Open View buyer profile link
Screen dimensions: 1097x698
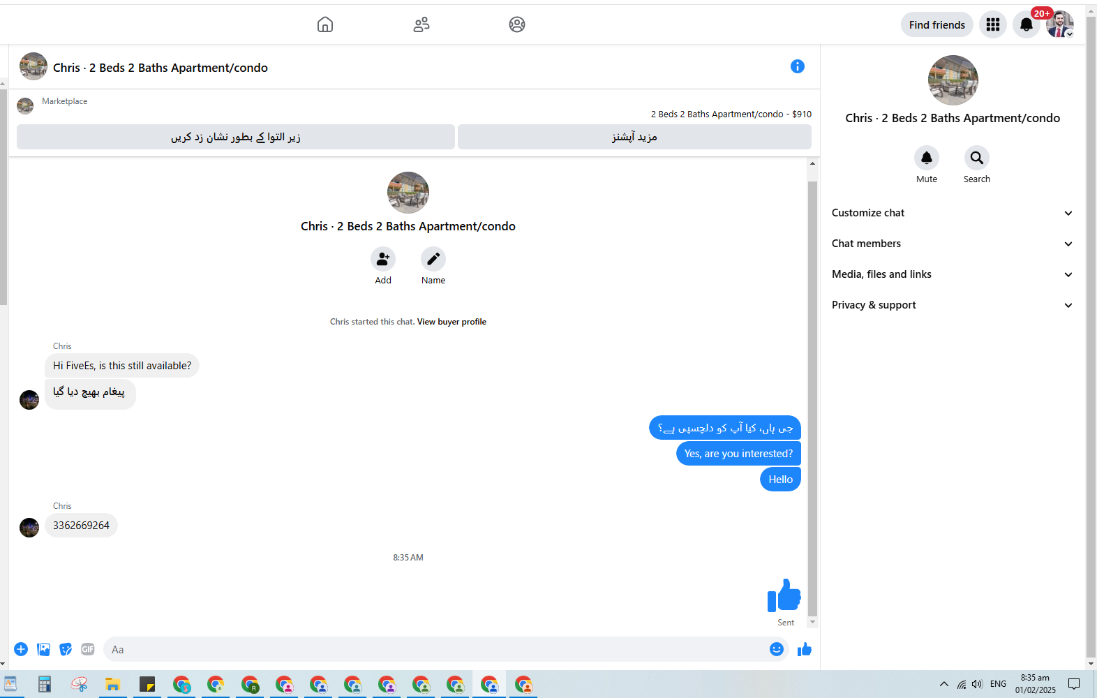tap(452, 322)
